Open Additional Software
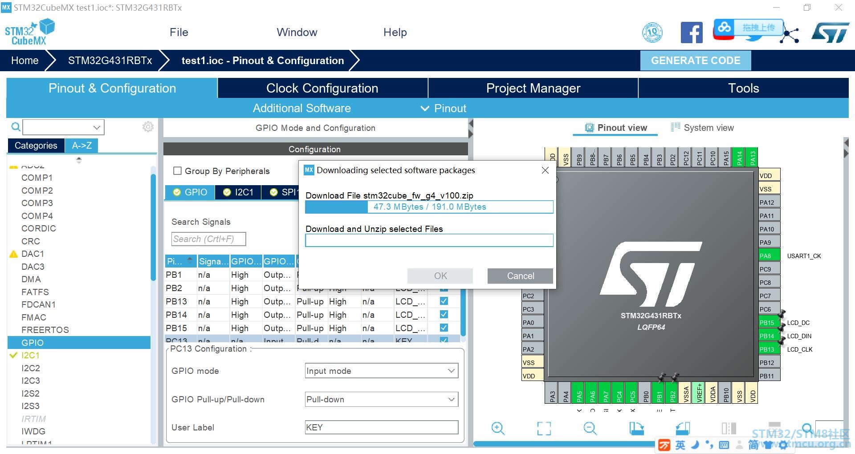 tap(302, 108)
